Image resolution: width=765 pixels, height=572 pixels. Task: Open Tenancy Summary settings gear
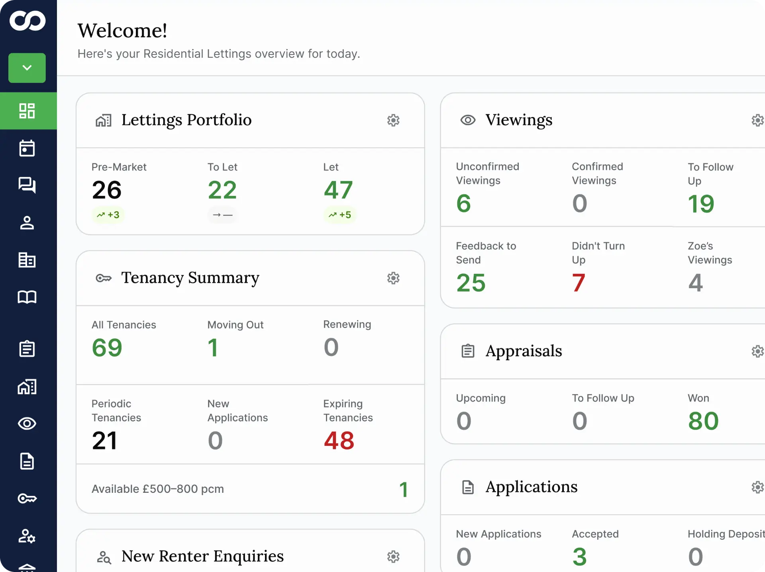pos(393,278)
